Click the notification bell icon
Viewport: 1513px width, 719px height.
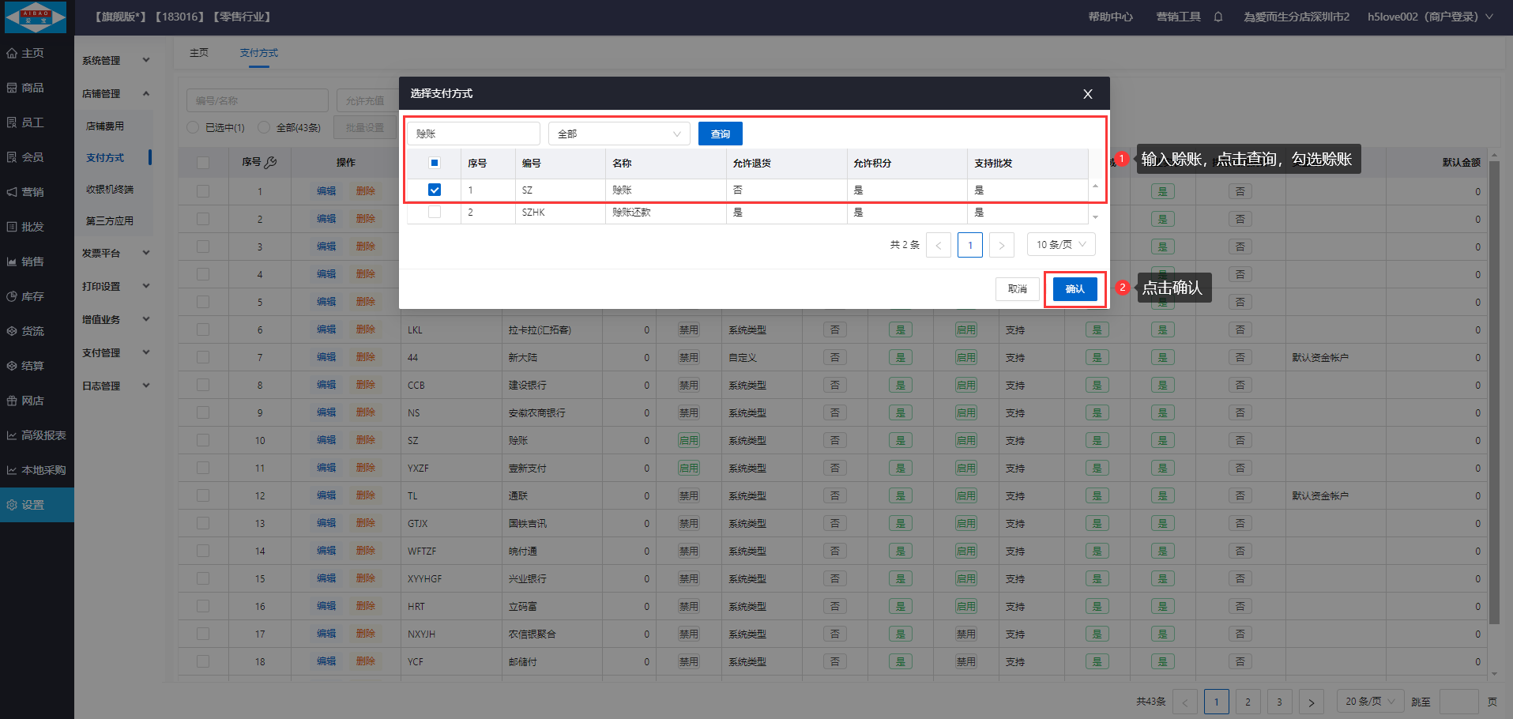point(1218,17)
